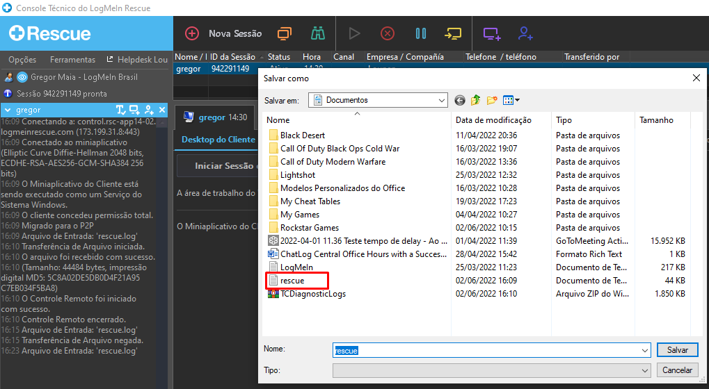Click the blue pause session icon
709x389 pixels.
pyautogui.click(x=421, y=33)
